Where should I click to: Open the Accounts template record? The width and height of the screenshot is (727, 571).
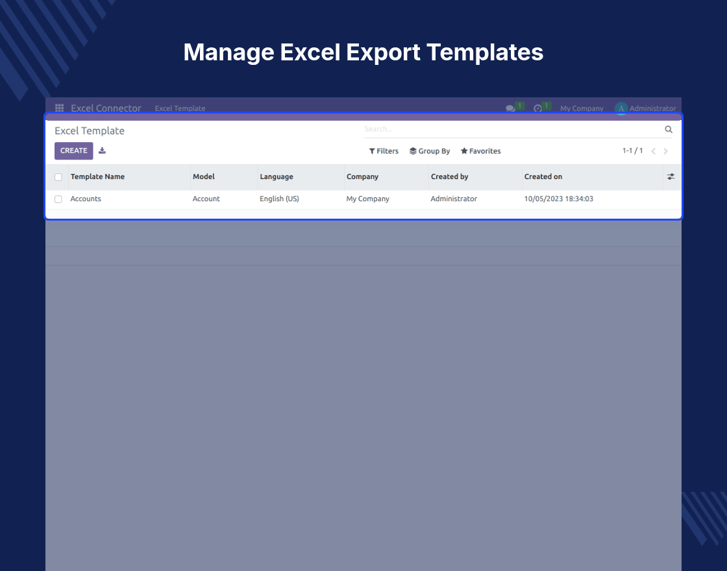pyautogui.click(x=86, y=199)
